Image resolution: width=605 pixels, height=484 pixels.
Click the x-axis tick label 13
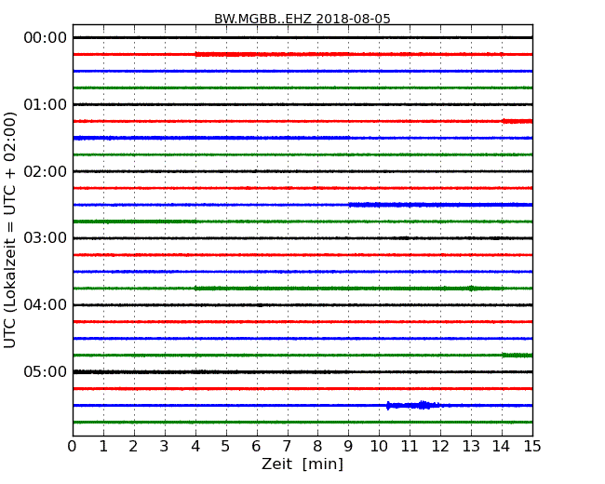pyautogui.click(x=471, y=447)
